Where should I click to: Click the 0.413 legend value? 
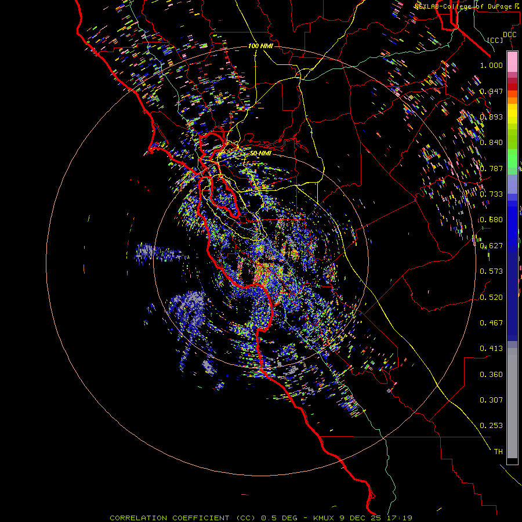491,349
